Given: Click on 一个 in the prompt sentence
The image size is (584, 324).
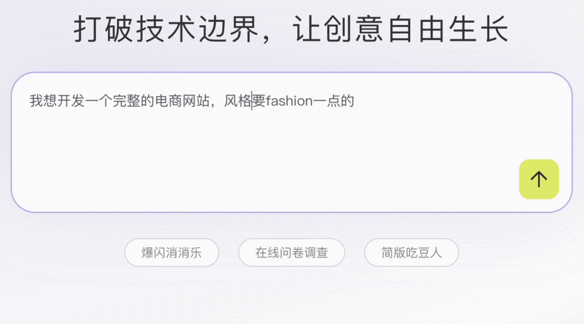Looking at the screenshot, I should pos(99,101).
